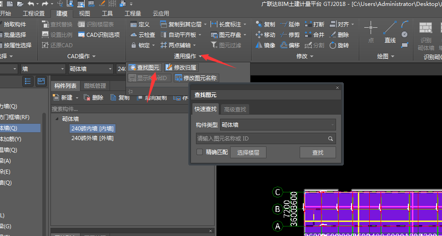Viewport: 442px width, 236px height.
Task: Open the 构件类型 砌体墙 combo box
Action: (278, 125)
